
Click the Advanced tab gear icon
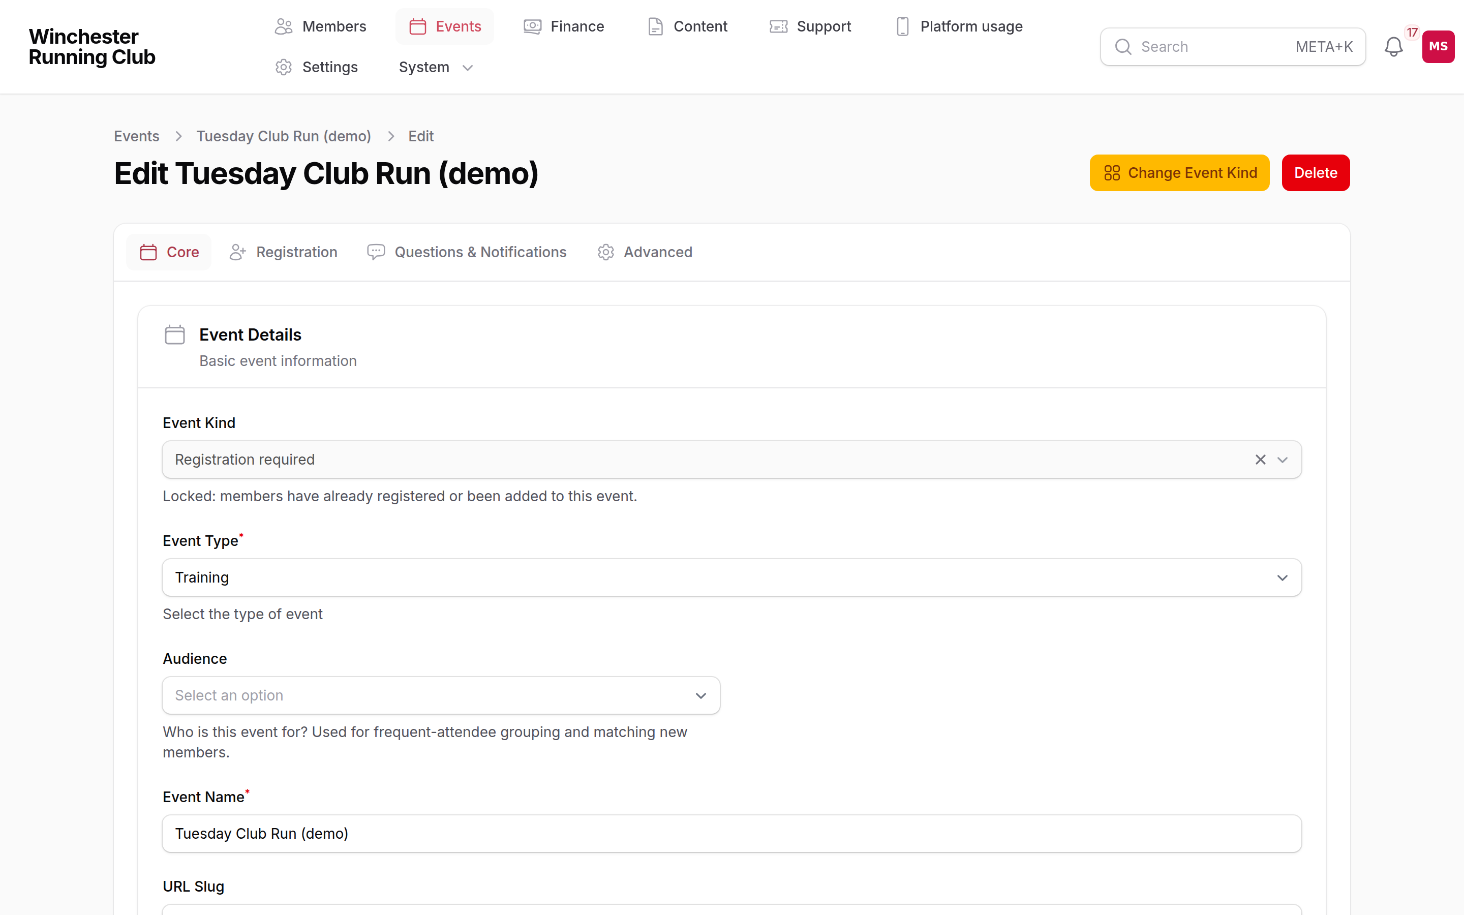pyautogui.click(x=605, y=252)
